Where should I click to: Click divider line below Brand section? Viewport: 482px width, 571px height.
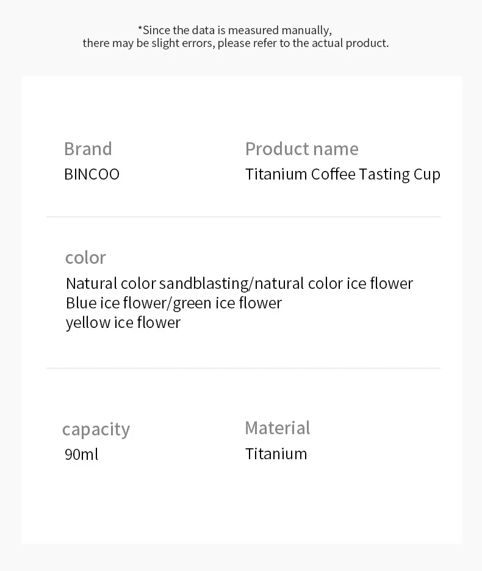tap(243, 217)
